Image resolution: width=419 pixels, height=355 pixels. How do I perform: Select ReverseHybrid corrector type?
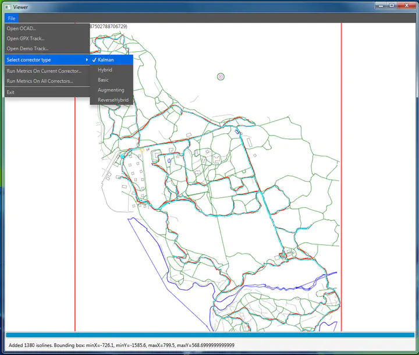[x=113, y=100]
